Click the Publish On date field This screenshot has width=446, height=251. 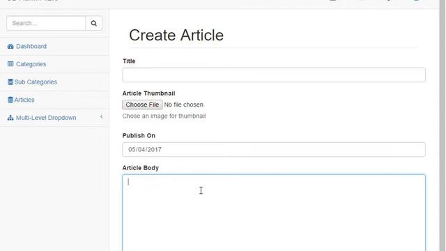point(274,149)
